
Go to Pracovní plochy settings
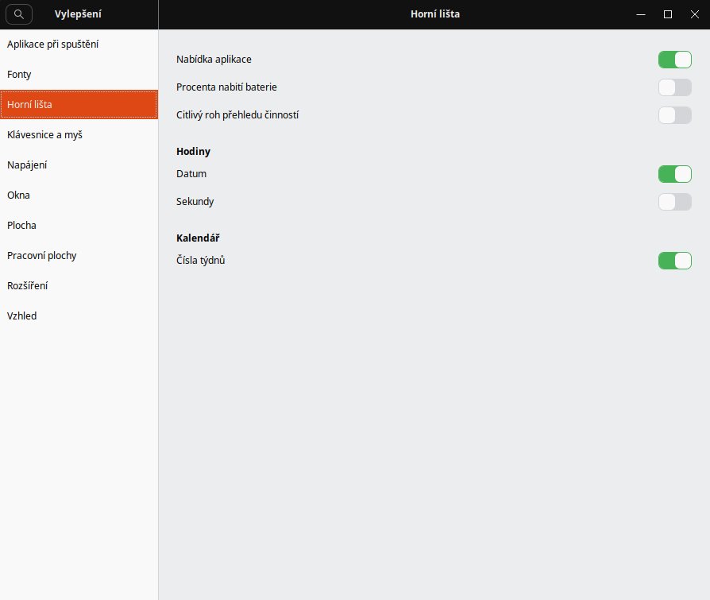(79, 256)
